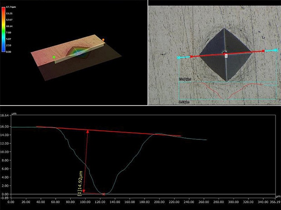Click the lower arrowhead of depth measurement

click(84, 191)
